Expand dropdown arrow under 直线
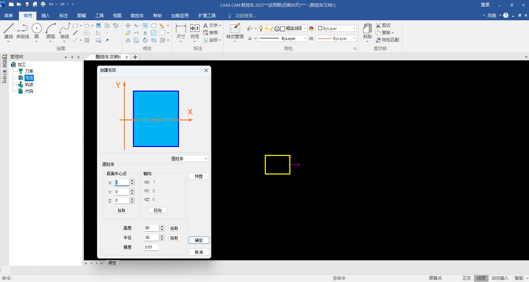Screen dimensions: 529x282 tap(8, 41)
